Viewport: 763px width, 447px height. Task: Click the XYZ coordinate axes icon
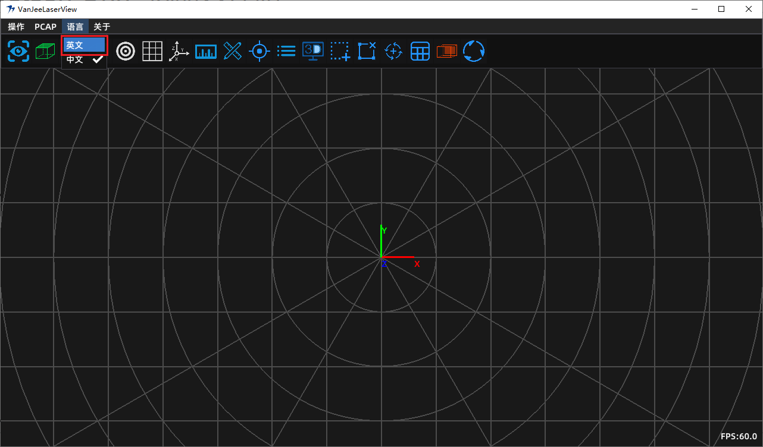click(179, 52)
